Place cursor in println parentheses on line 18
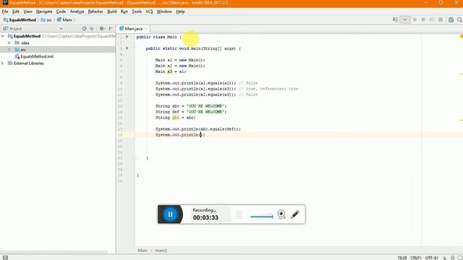The width and height of the screenshot is (463, 260). pyautogui.click(x=200, y=135)
